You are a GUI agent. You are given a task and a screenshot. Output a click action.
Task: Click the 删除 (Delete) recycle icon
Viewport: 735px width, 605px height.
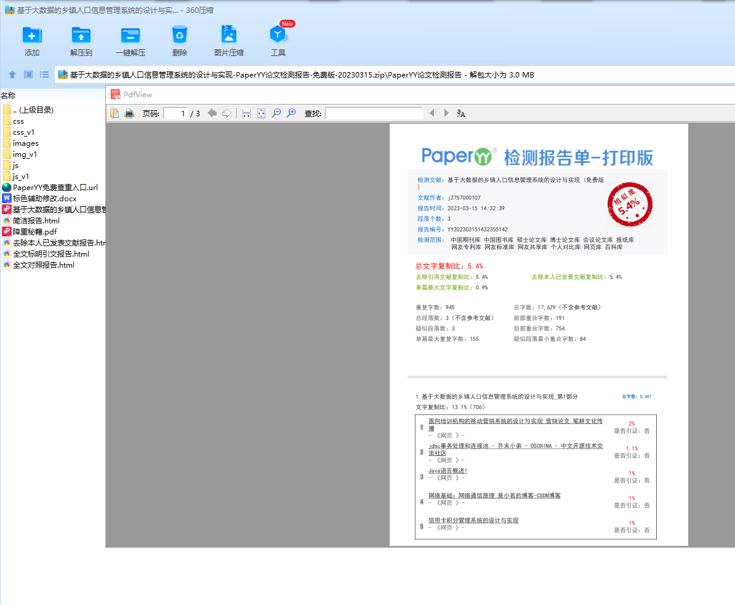point(180,35)
